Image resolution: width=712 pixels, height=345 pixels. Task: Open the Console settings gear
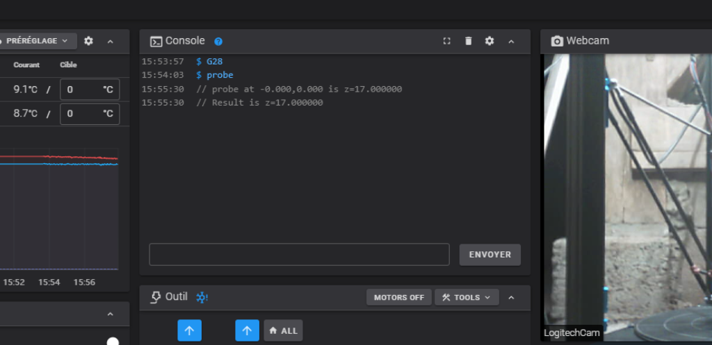[x=489, y=41]
